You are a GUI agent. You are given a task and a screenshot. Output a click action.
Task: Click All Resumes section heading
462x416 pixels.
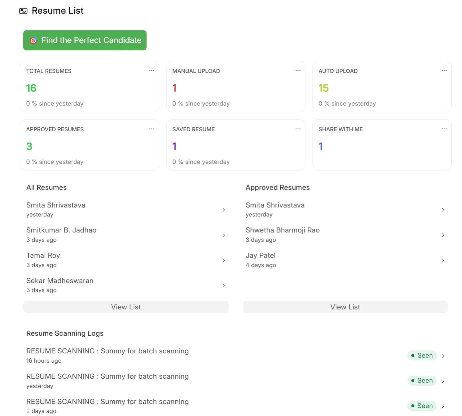point(47,188)
